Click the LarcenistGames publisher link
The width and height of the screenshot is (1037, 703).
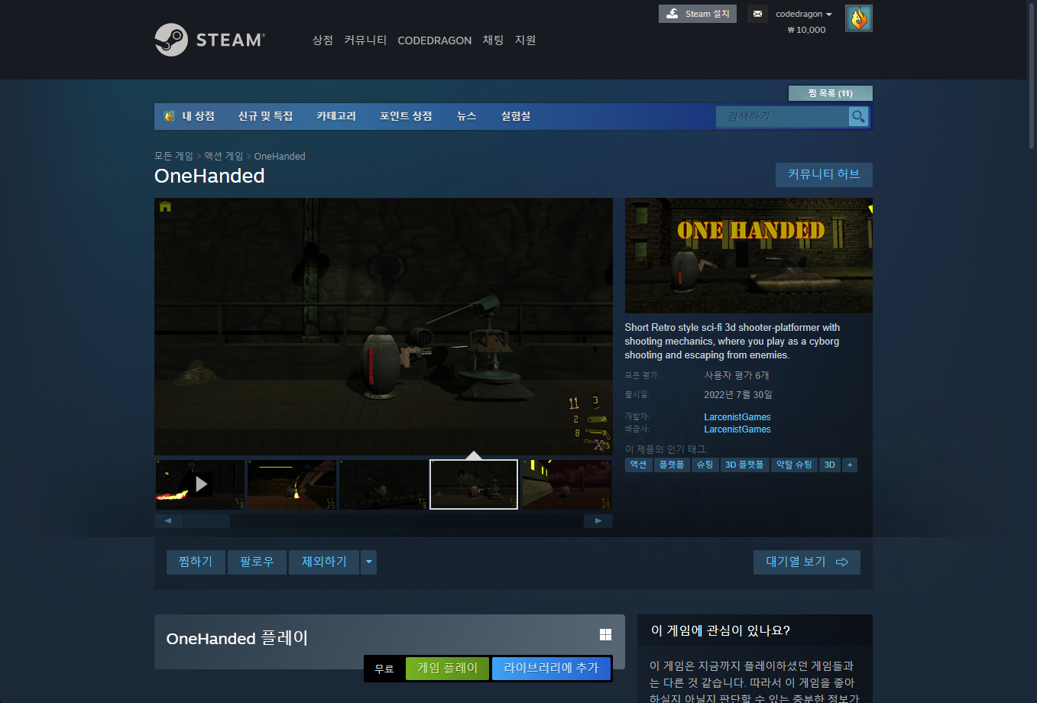pyautogui.click(x=737, y=429)
